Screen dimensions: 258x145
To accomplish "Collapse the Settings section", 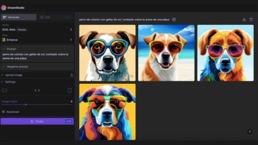I will [x=10, y=82].
